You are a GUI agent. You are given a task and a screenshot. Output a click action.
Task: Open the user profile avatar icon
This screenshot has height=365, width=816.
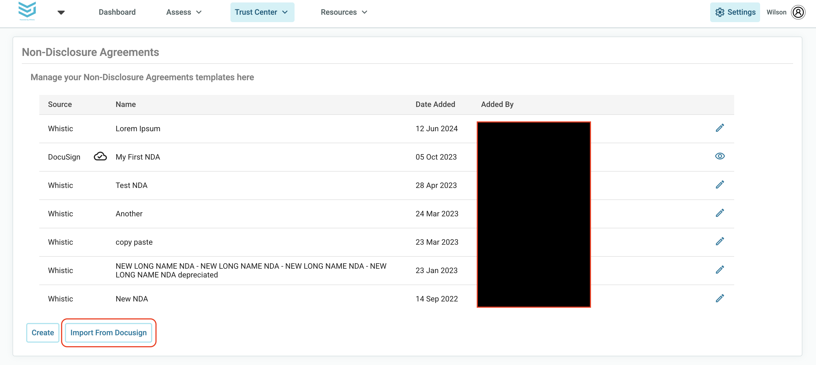click(798, 12)
